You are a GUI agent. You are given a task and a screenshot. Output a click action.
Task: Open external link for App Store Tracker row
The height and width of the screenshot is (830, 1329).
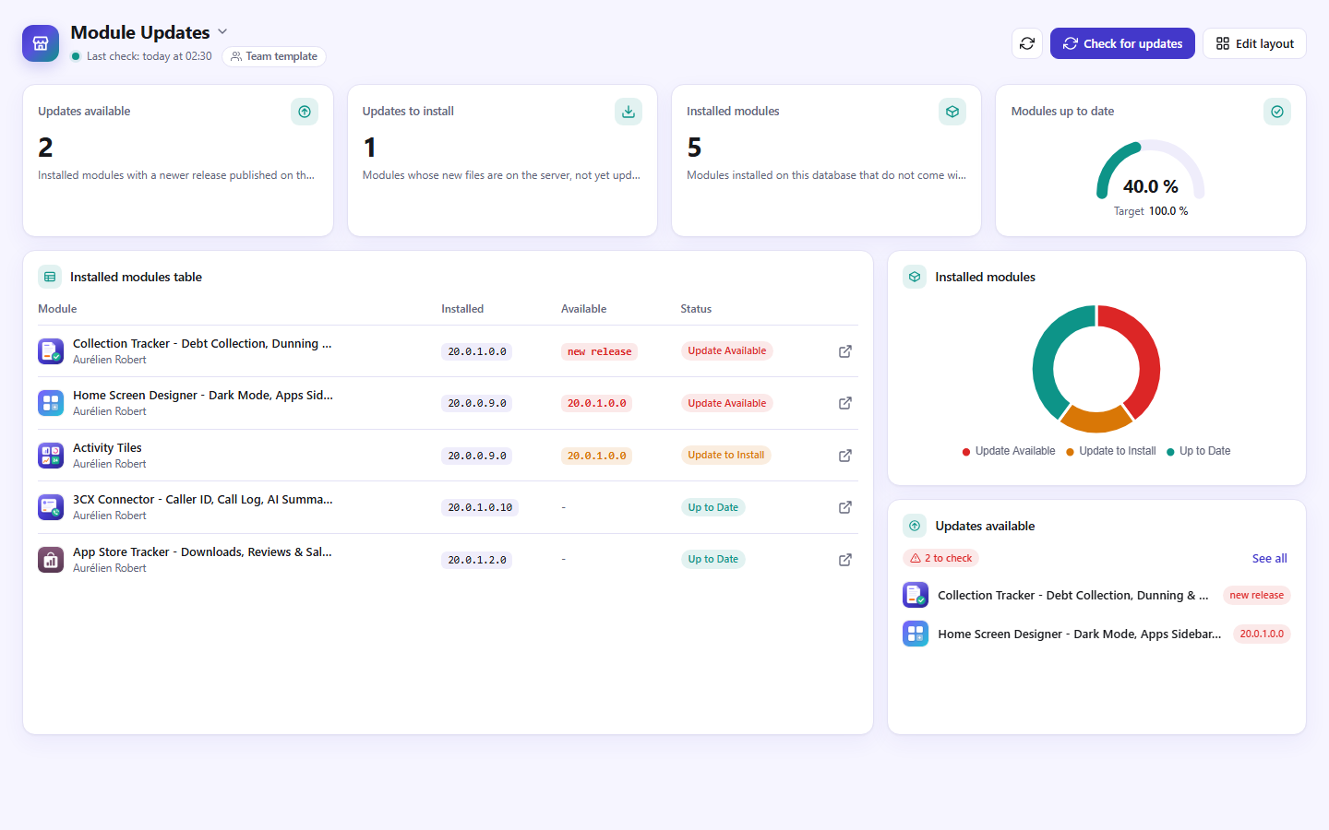pyautogui.click(x=844, y=560)
